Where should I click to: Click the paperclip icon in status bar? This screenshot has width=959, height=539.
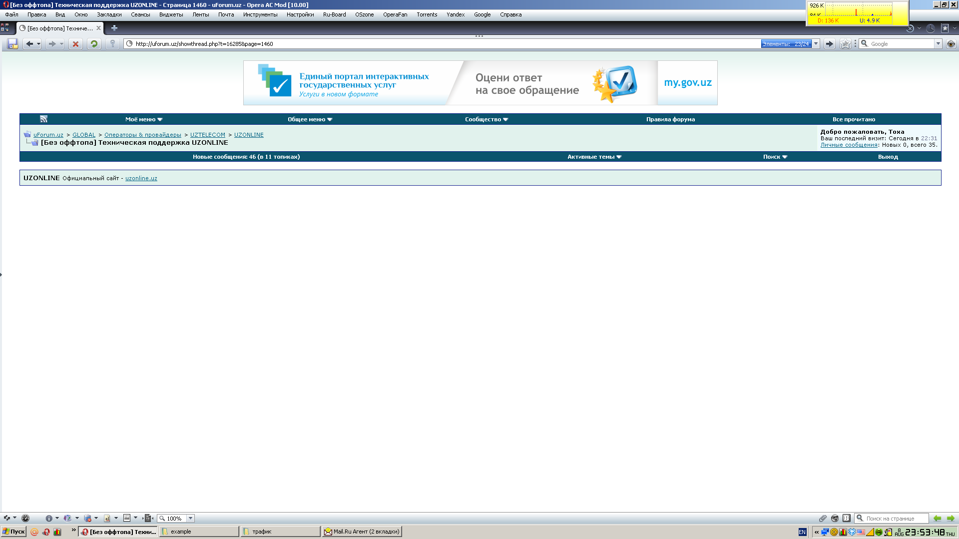click(823, 518)
